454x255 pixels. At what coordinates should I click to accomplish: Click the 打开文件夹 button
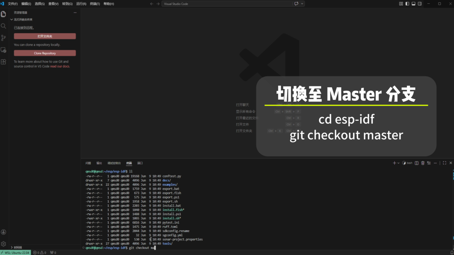45,36
